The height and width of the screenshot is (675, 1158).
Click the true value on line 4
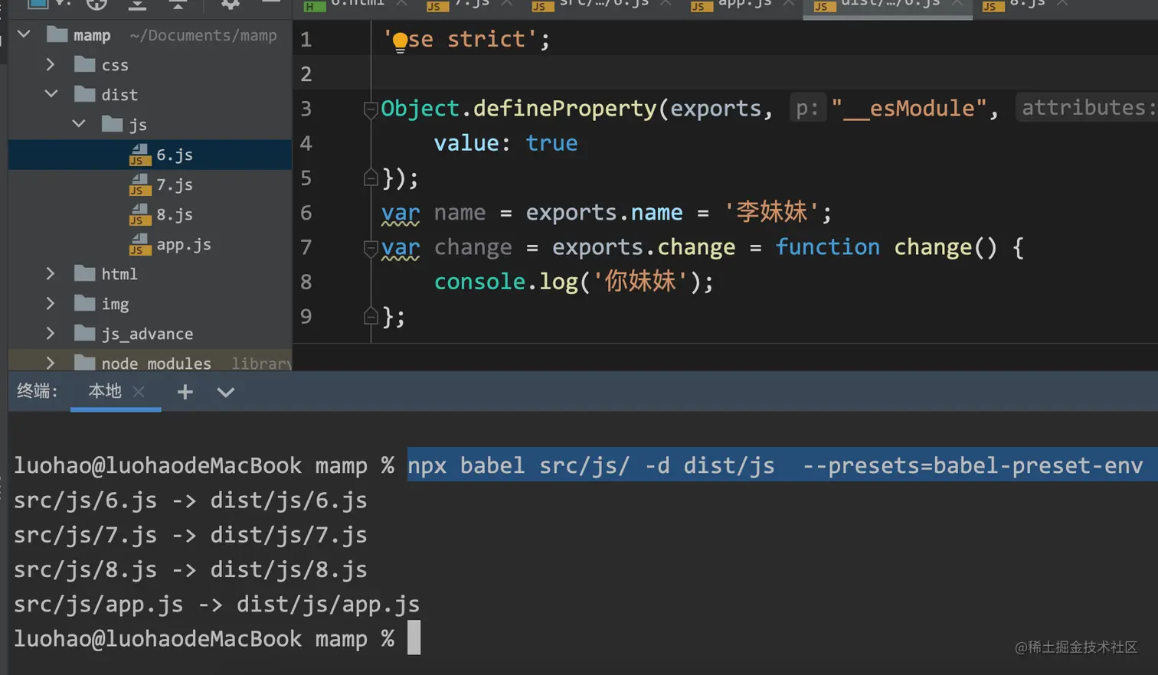pyautogui.click(x=551, y=143)
